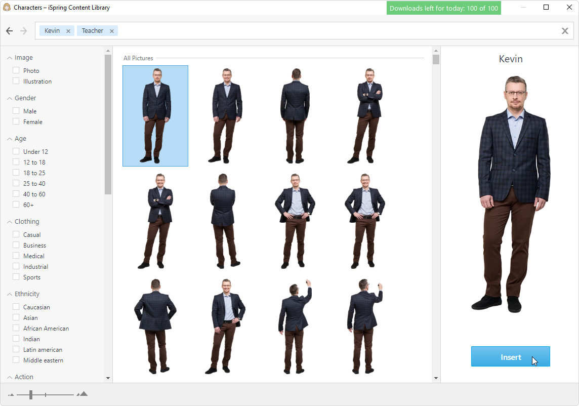579x406 pixels.
Task: Tick the 40 to 60 age checkbox
Action: [16, 194]
